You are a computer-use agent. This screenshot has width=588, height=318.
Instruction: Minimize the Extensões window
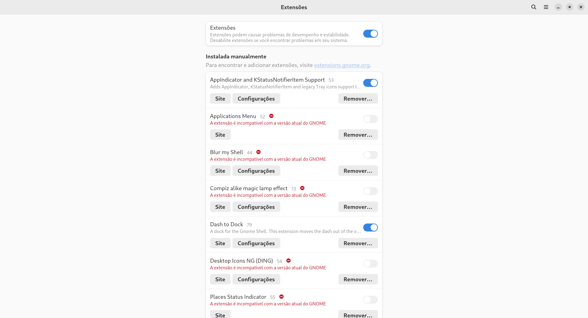(558, 7)
